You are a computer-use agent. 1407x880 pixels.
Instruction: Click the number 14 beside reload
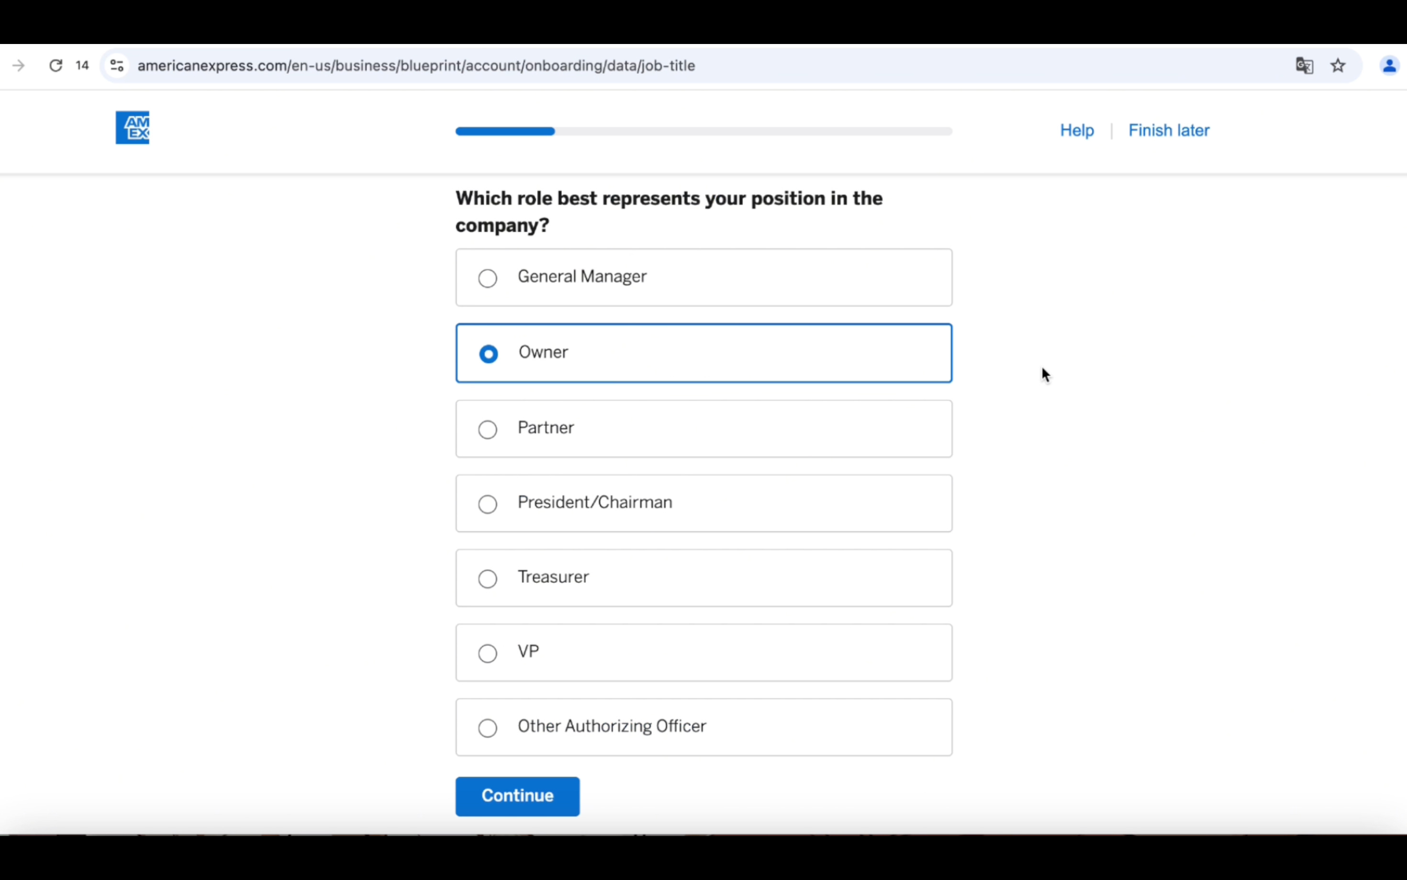pos(82,66)
